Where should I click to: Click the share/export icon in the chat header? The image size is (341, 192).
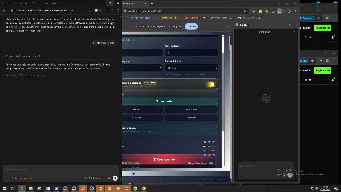click(x=90, y=11)
